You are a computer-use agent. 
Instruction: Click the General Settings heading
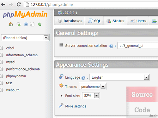tap(77, 33)
